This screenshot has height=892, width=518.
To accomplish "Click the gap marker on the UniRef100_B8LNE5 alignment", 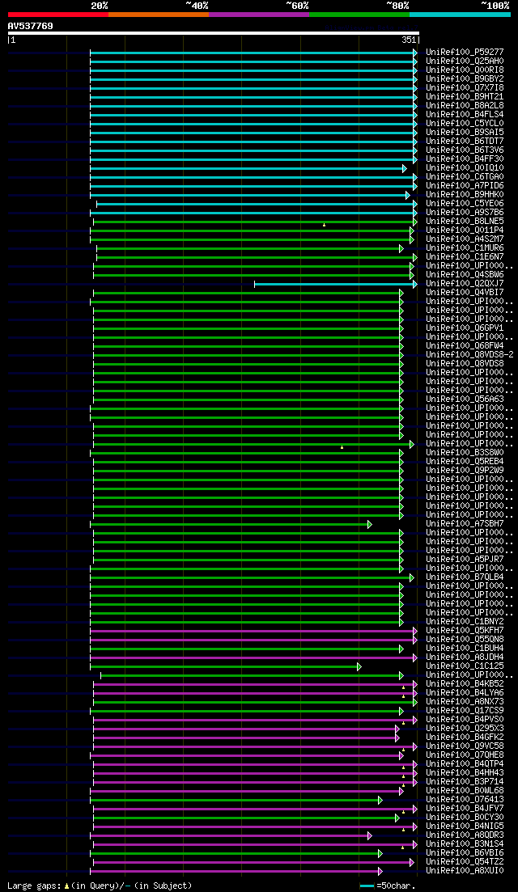I will [324, 226].
